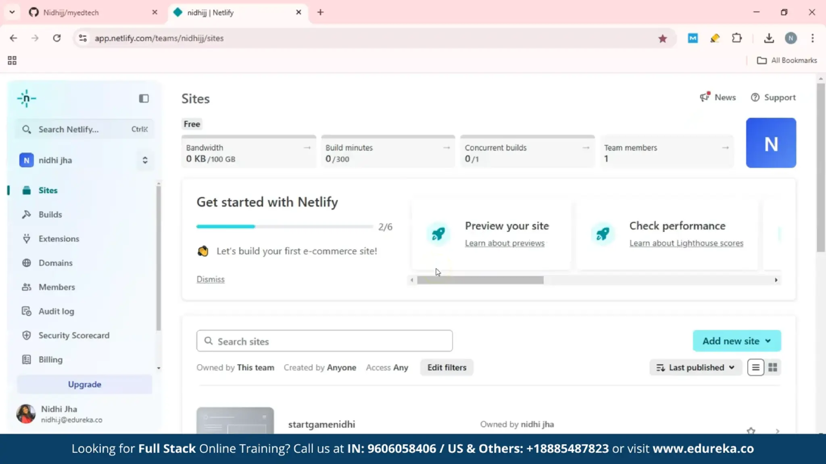
Task: Open the Chrome profile N avatar
Action: coord(791,38)
